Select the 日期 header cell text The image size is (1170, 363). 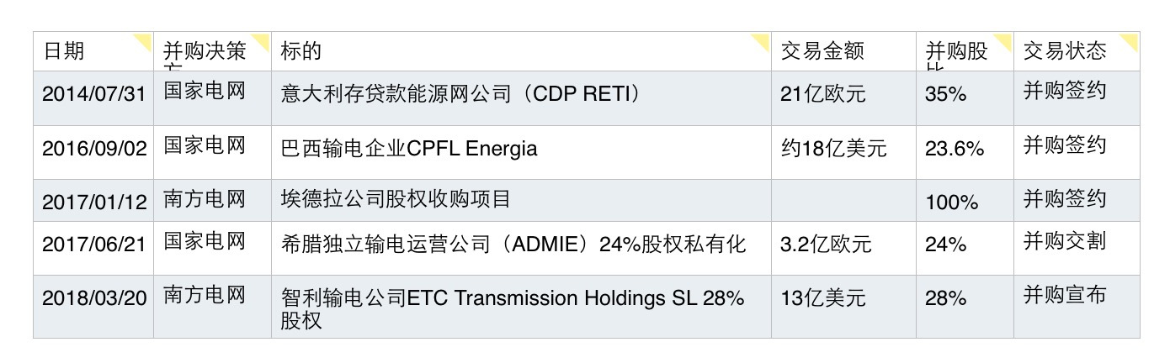64,51
